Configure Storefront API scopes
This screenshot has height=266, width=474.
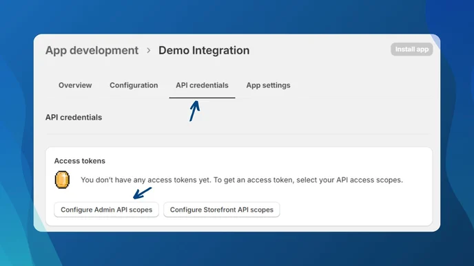(x=222, y=210)
